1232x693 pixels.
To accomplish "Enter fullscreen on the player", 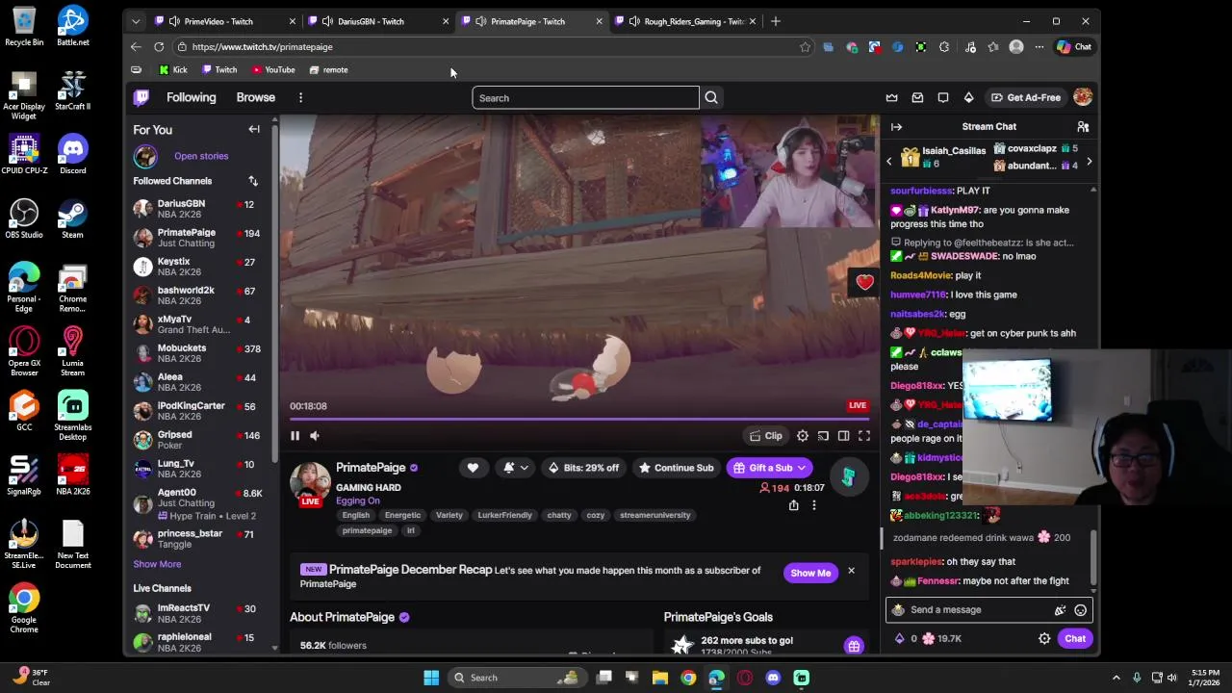I will click(864, 436).
